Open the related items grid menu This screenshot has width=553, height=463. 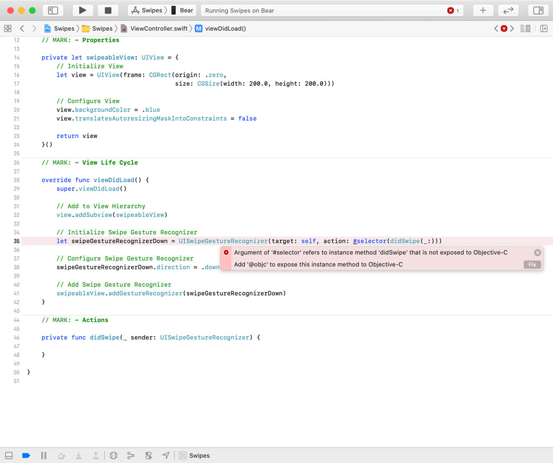(x=8, y=29)
